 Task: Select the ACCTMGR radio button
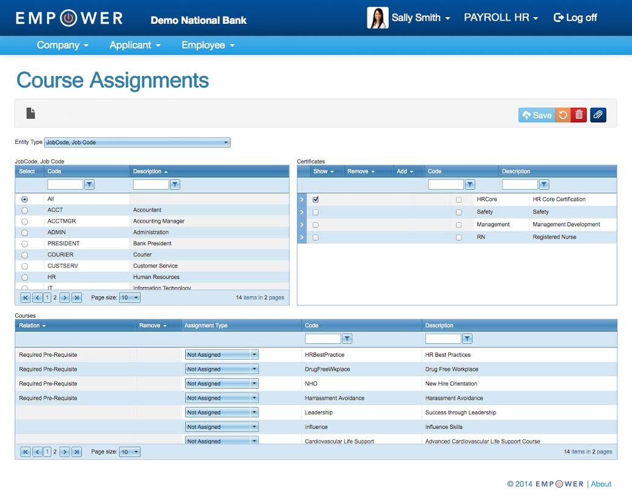[x=24, y=222]
